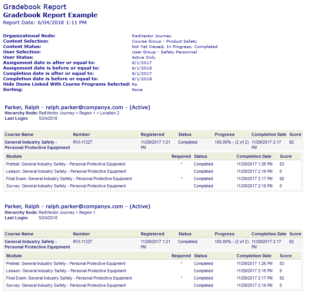Click the last login date 5/24/2018

pyautogui.click(x=47, y=118)
